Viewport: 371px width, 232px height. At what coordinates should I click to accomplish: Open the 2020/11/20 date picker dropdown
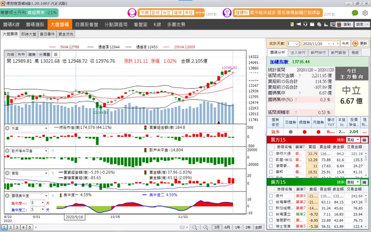pos(329,44)
